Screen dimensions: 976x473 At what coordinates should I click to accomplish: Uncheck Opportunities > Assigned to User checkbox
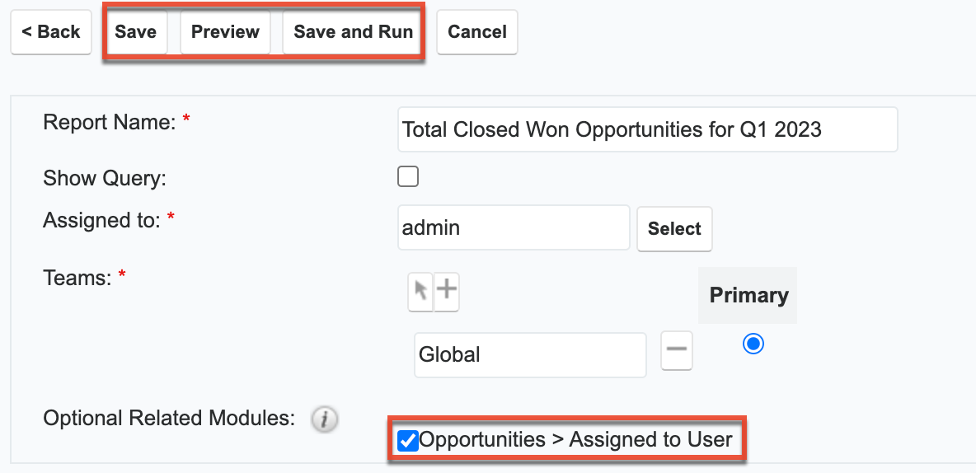click(407, 440)
